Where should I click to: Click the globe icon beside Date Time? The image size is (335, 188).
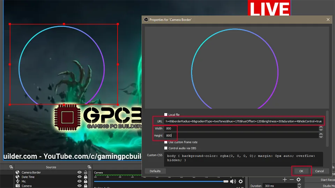(17, 177)
